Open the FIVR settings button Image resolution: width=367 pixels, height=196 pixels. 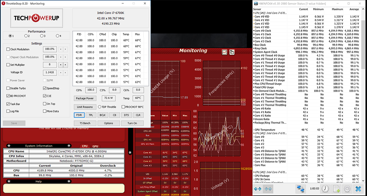[79, 115]
